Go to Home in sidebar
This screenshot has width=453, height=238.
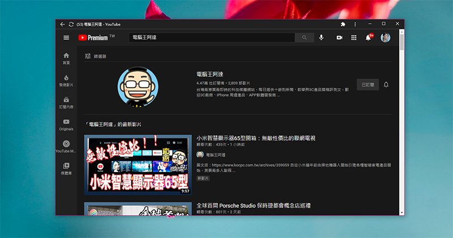(66, 59)
